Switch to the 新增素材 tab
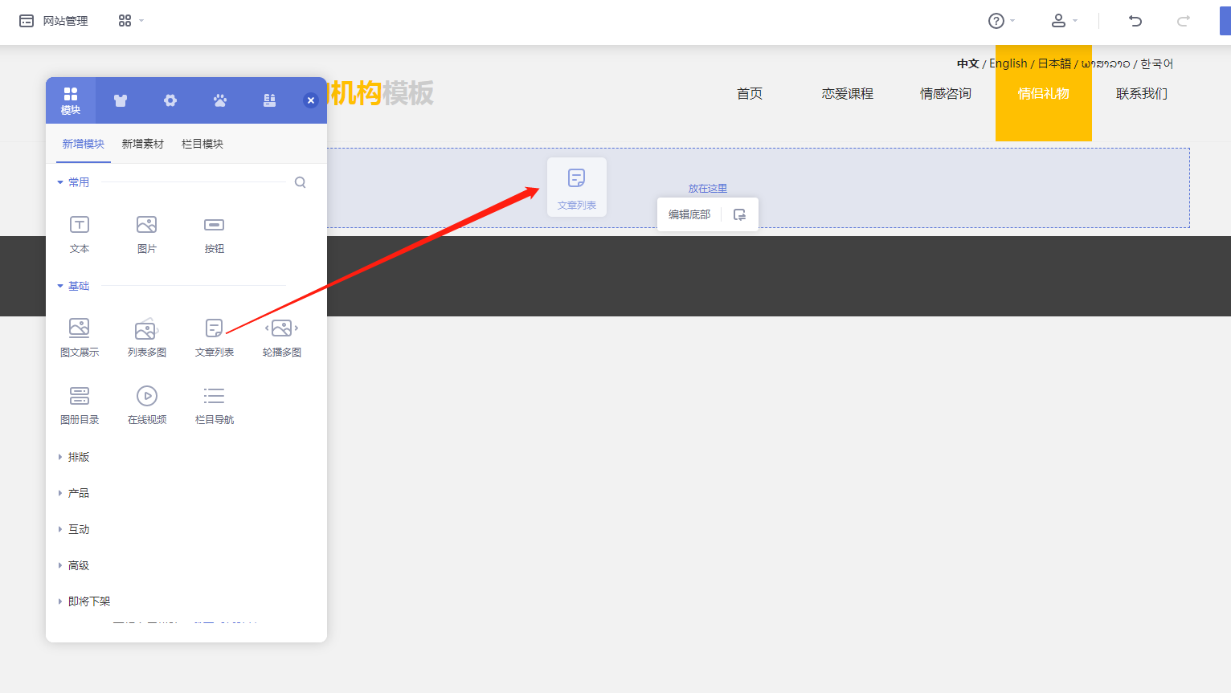The width and height of the screenshot is (1231, 693). coord(143,144)
